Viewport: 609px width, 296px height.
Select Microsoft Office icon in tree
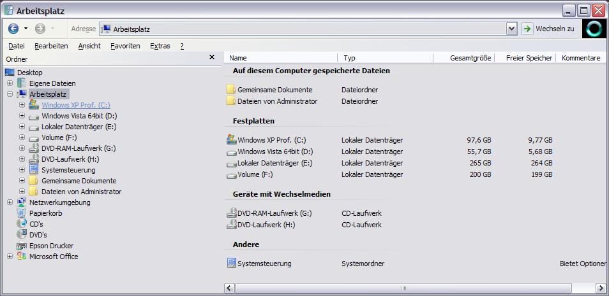[x=22, y=256]
